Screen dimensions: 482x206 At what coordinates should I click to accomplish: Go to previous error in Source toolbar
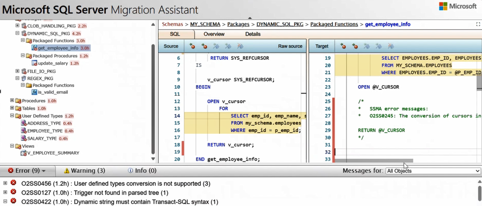pyautogui.click(x=192, y=46)
